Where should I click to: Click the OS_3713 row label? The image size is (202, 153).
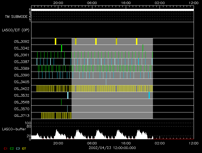pyautogui.click(x=22, y=116)
